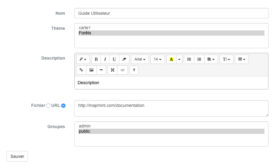Click the eraser remove-format icon
Viewport: 274px width, 168px height.
(x=124, y=59)
